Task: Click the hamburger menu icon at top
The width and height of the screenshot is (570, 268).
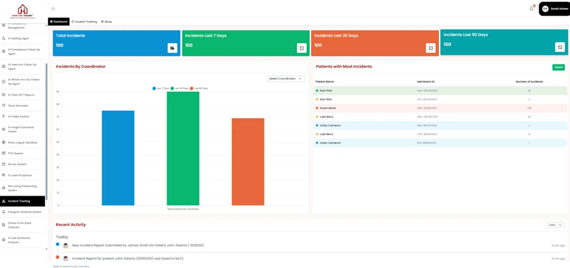Action: 53,9
